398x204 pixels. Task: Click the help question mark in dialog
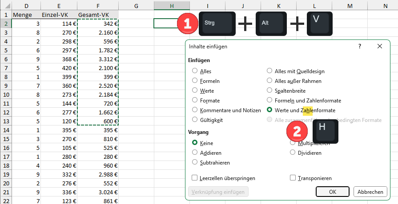click(359, 46)
